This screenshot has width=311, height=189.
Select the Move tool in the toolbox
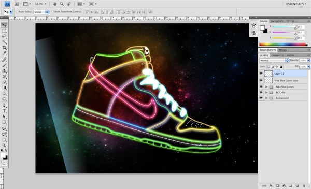tap(4, 25)
